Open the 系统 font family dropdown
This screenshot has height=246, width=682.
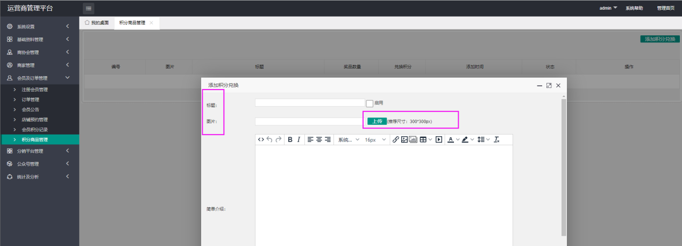point(349,139)
